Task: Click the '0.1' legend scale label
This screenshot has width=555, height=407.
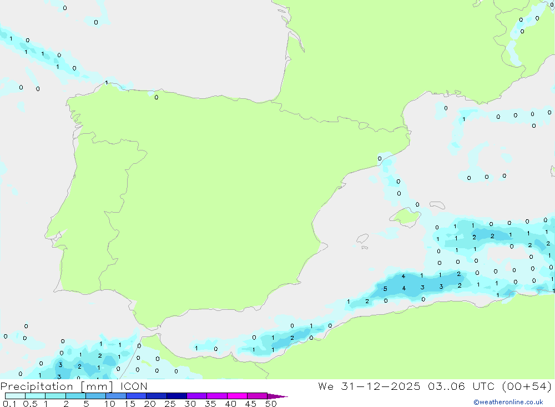Action: [x=9, y=404]
